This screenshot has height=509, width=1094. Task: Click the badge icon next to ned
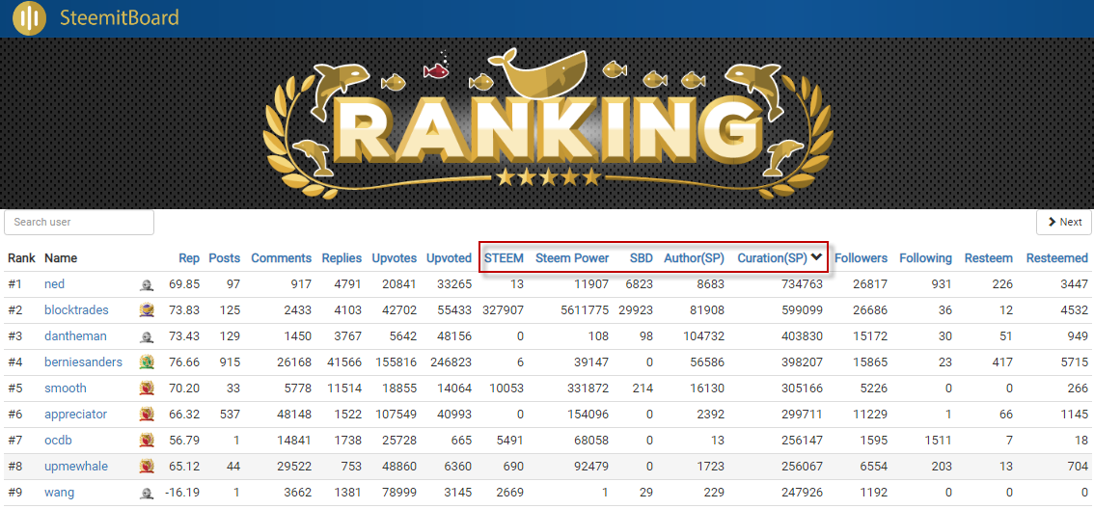(147, 284)
